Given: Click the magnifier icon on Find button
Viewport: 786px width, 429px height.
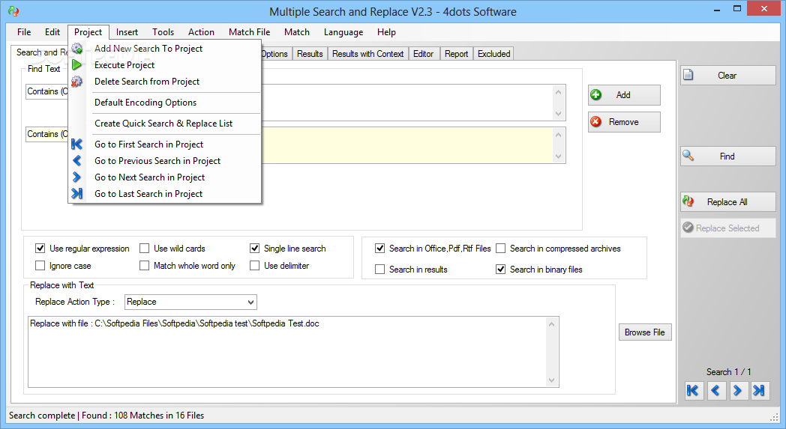Looking at the screenshot, I should click(688, 156).
